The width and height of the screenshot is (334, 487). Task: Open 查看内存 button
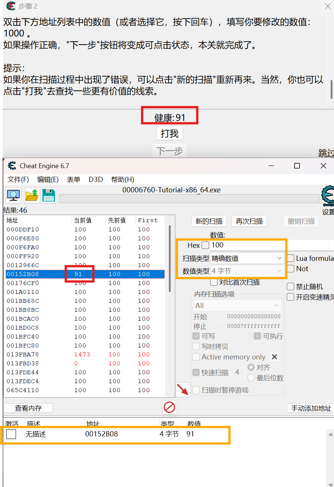[28, 408]
